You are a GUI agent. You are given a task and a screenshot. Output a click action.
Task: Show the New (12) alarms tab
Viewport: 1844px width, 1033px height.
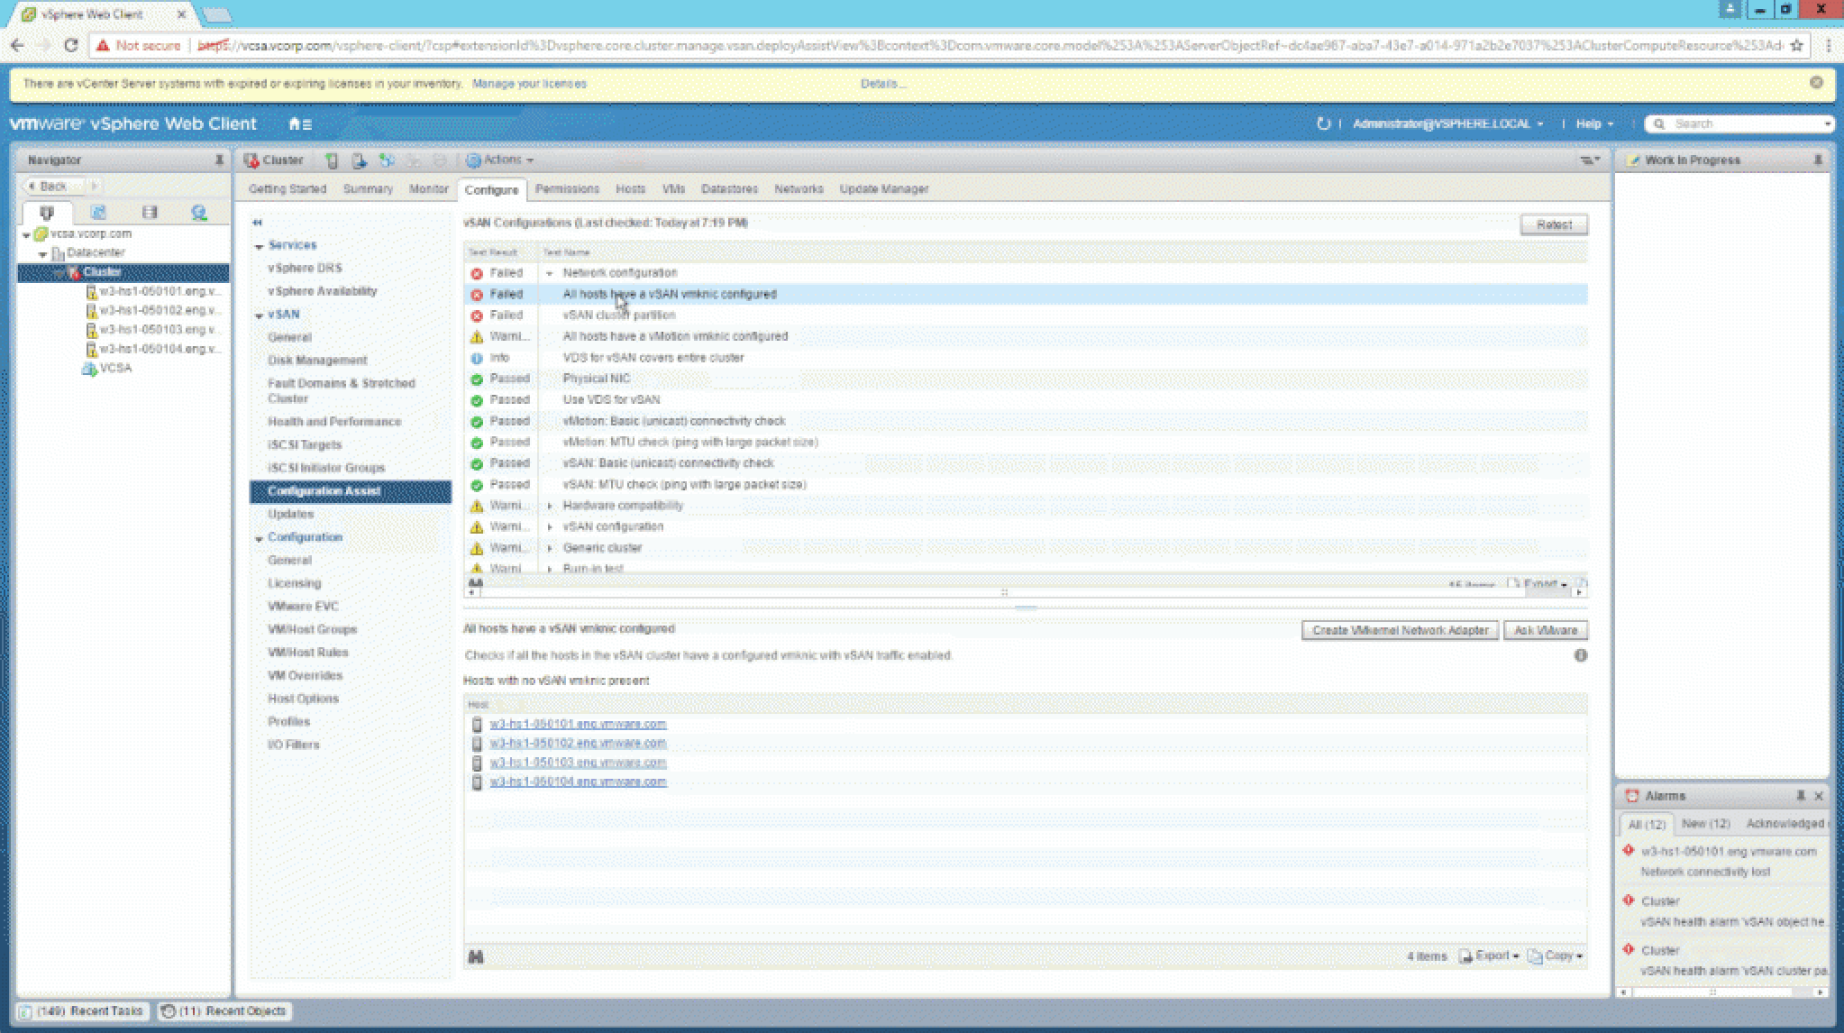tap(1705, 824)
